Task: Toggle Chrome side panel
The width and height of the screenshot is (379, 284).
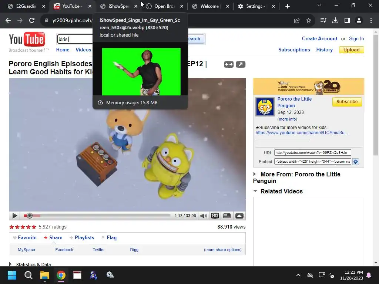Action: 347,21
